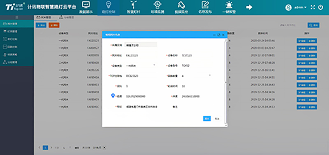Screen dimensions: 329x155
Task: Open the information publishing edit icon
Action: tap(205, 5)
